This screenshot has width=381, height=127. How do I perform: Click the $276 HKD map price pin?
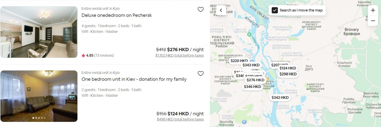[x=255, y=80]
